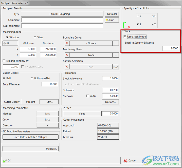
Task: Click the Defaults button
Action: 112,14
